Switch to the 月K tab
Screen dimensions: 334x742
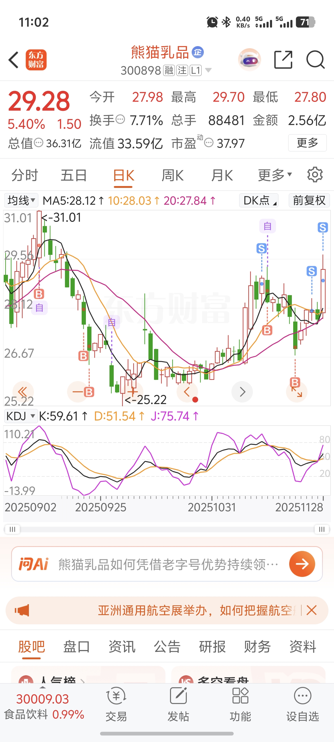coord(222,175)
